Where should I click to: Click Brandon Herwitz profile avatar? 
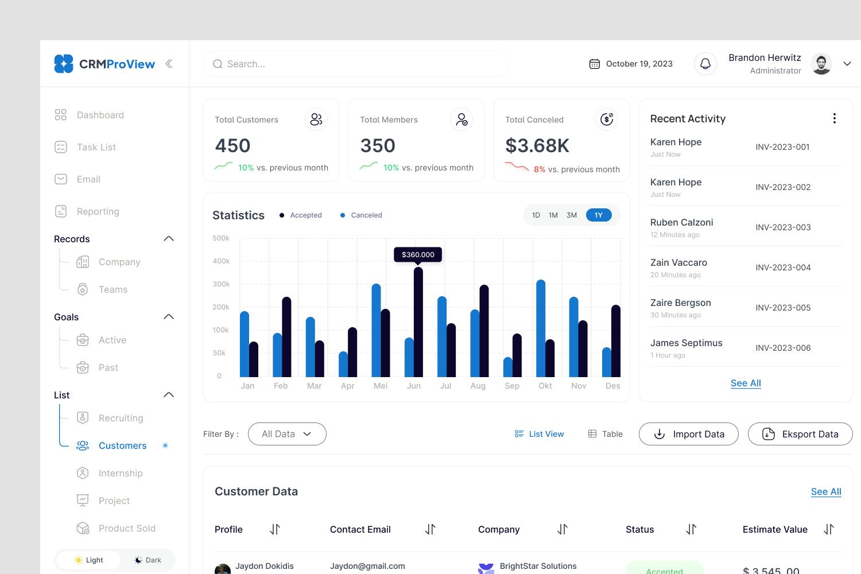821,64
